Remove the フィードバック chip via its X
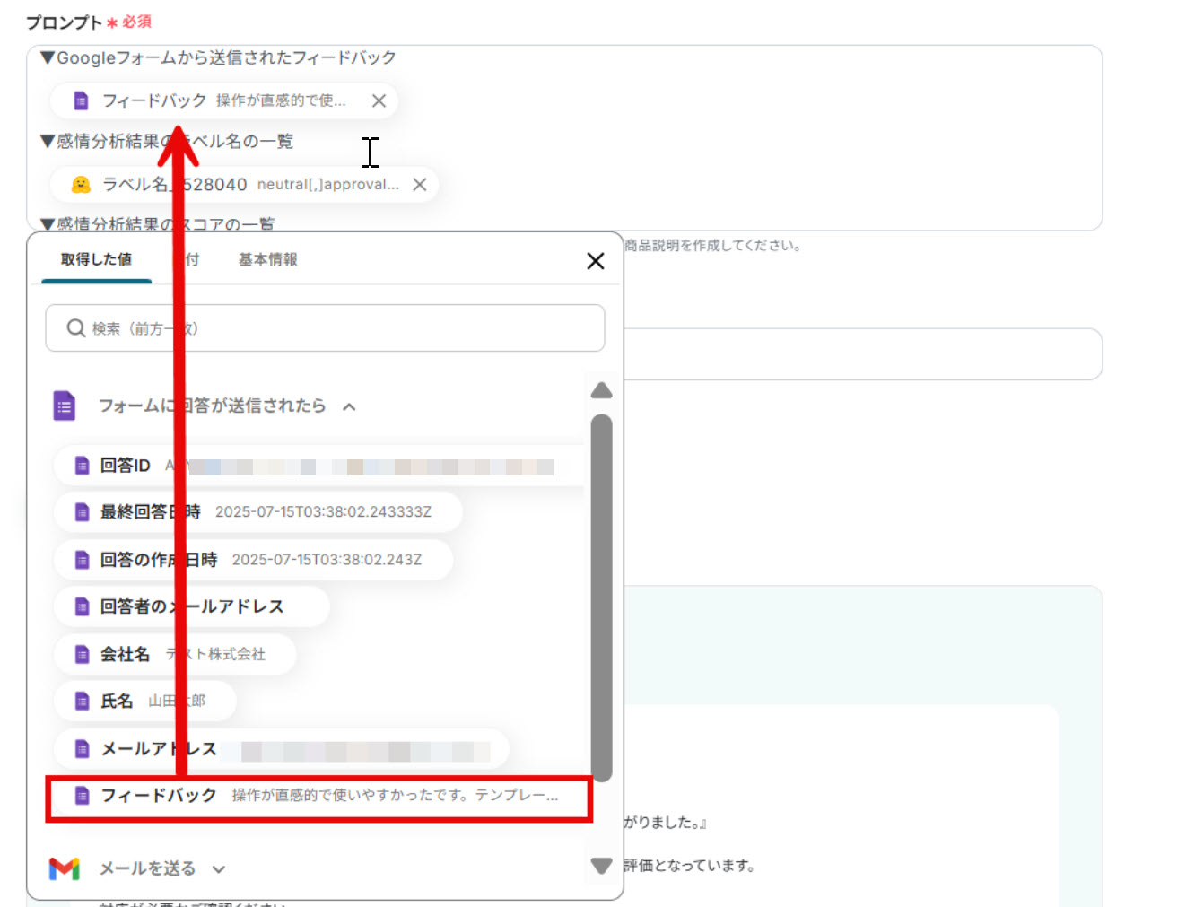The image size is (1186, 907). coord(378,100)
